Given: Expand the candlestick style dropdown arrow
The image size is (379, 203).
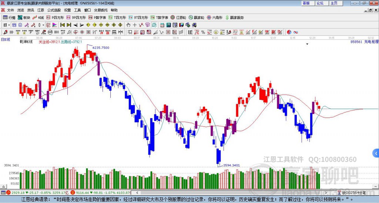Looking at the screenshot, I should [43, 25].
